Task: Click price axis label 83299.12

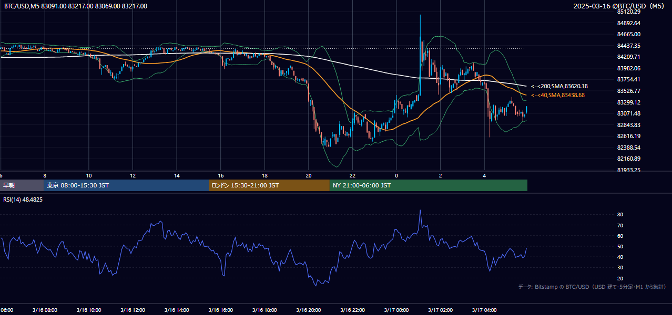Action: click(628, 102)
